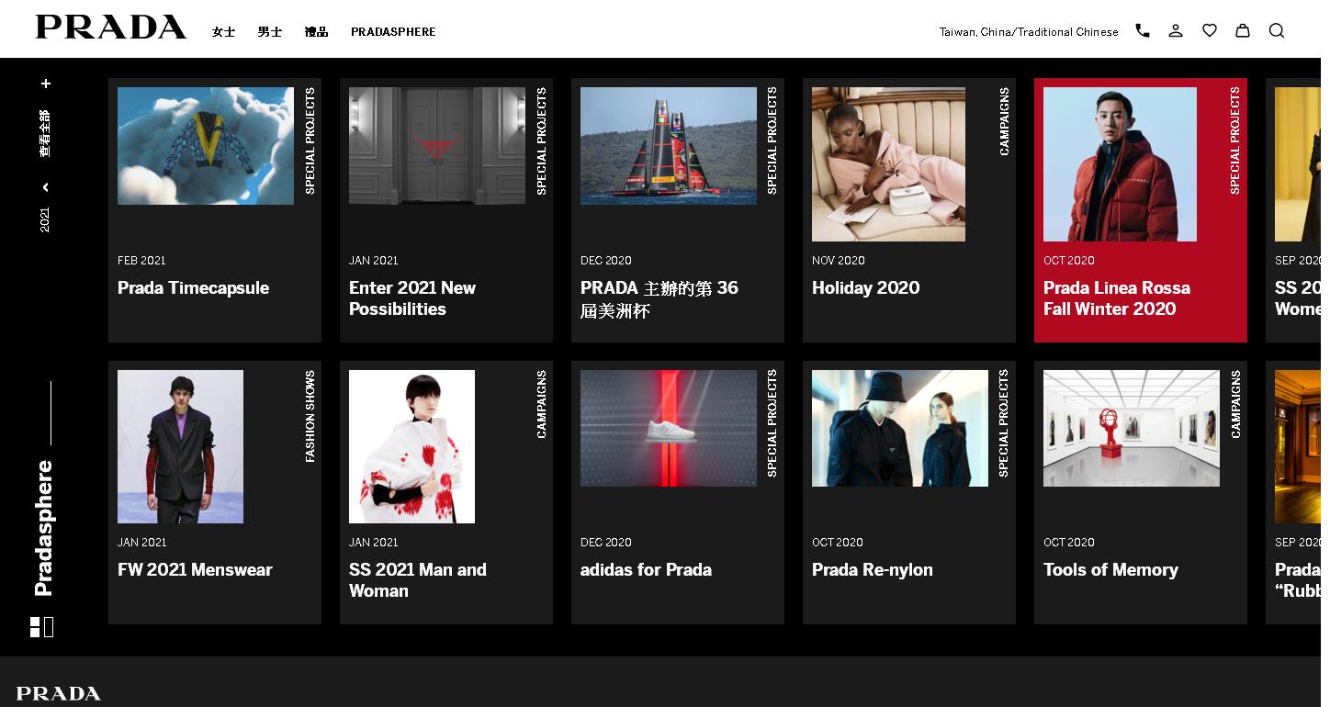Switch to the single column view icon

[49, 627]
